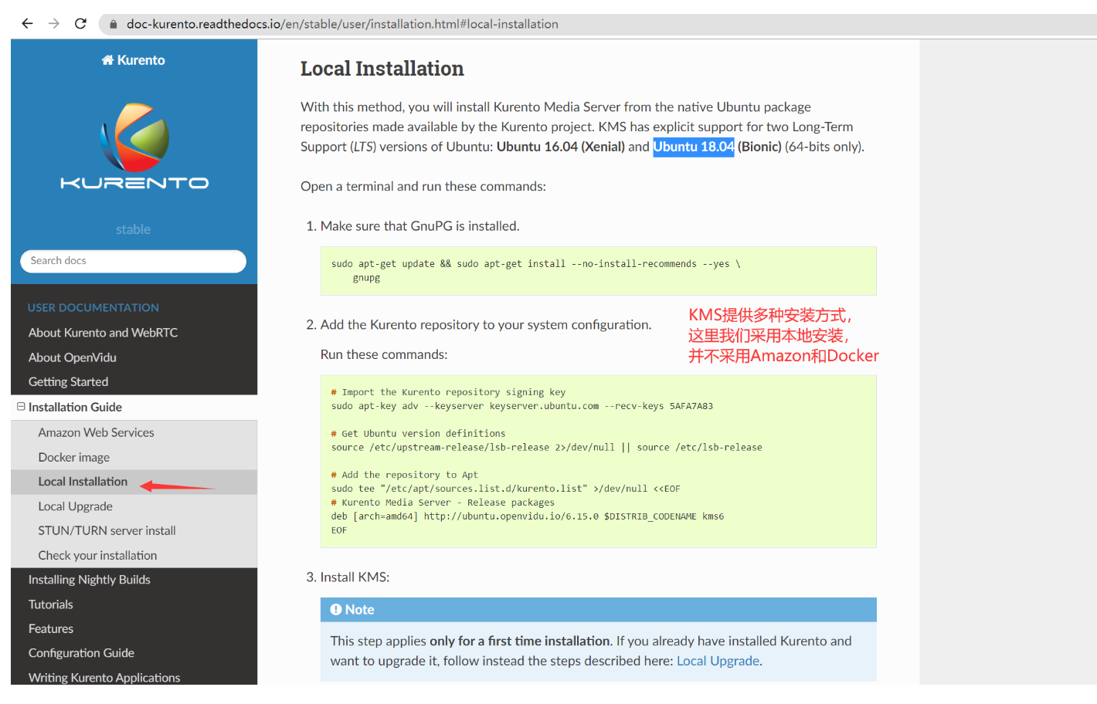Open Local Upgrade sidebar entry

point(75,506)
